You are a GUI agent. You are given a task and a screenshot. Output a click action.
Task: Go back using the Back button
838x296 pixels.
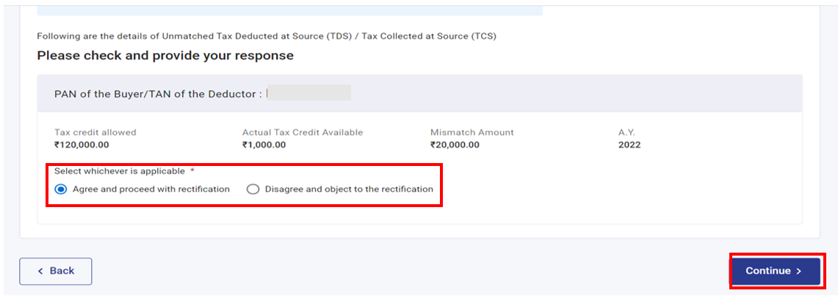point(55,271)
